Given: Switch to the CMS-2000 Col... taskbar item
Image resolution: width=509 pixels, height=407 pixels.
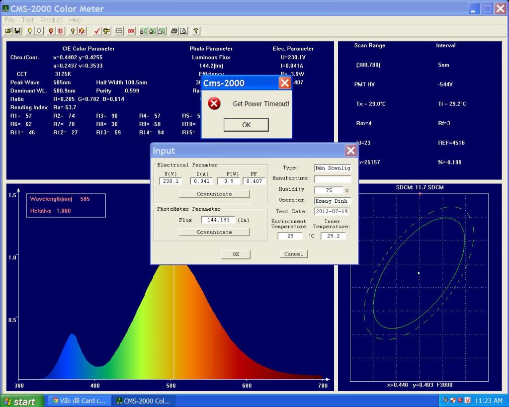Looking at the screenshot, I should [143, 401].
